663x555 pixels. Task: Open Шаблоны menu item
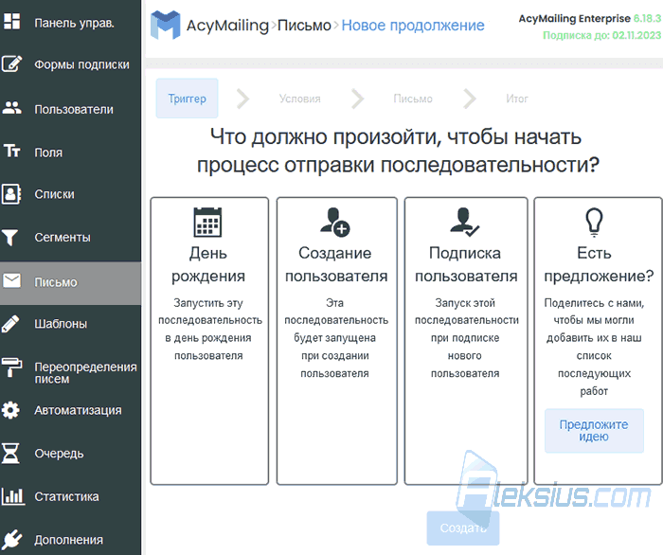61,324
